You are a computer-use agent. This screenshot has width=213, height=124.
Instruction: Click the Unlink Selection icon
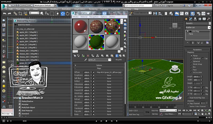20,14
